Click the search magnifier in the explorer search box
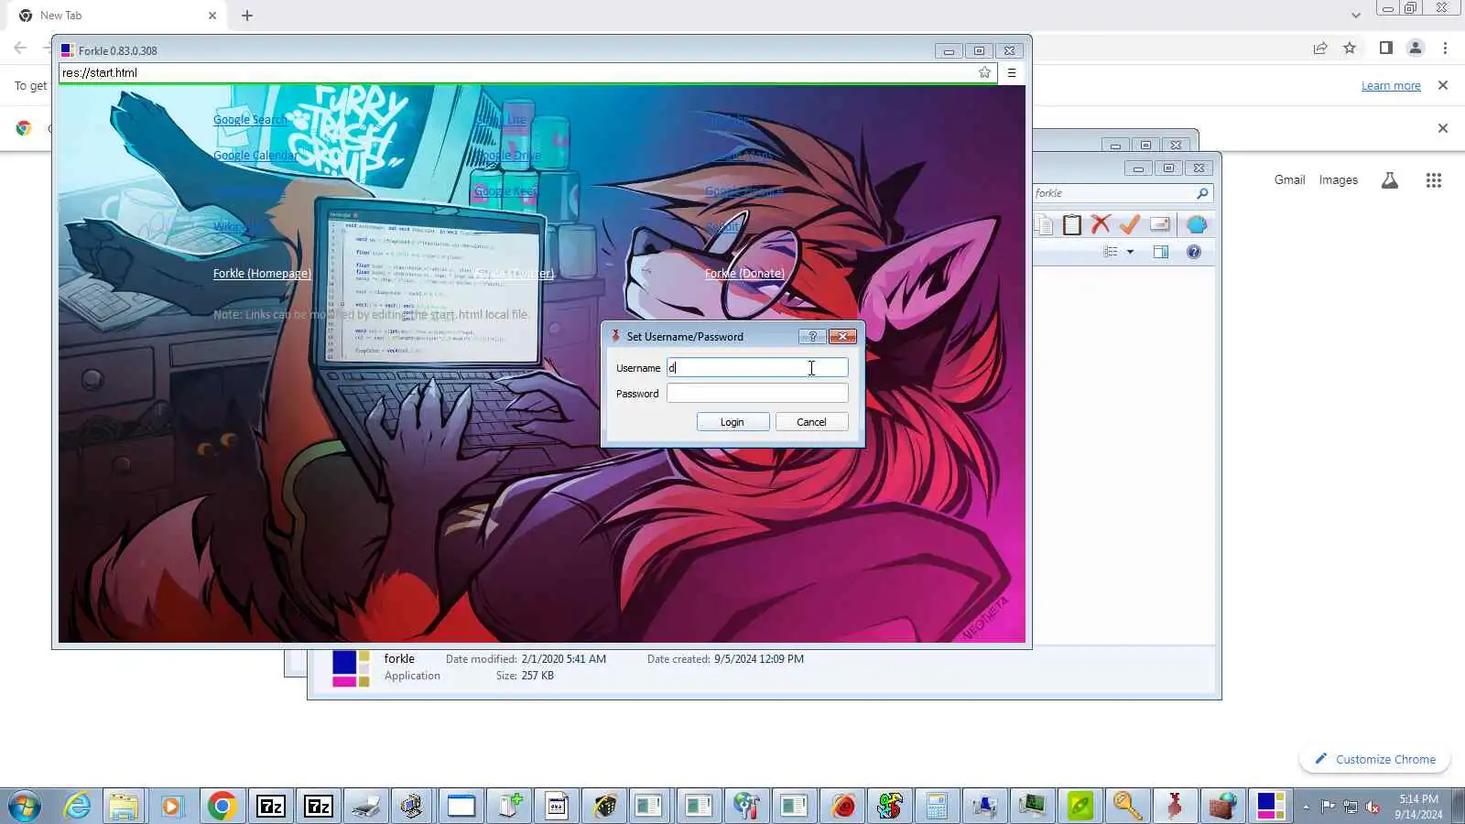Image resolution: width=1465 pixels, height=824 pixels. tap(1202, 193)
